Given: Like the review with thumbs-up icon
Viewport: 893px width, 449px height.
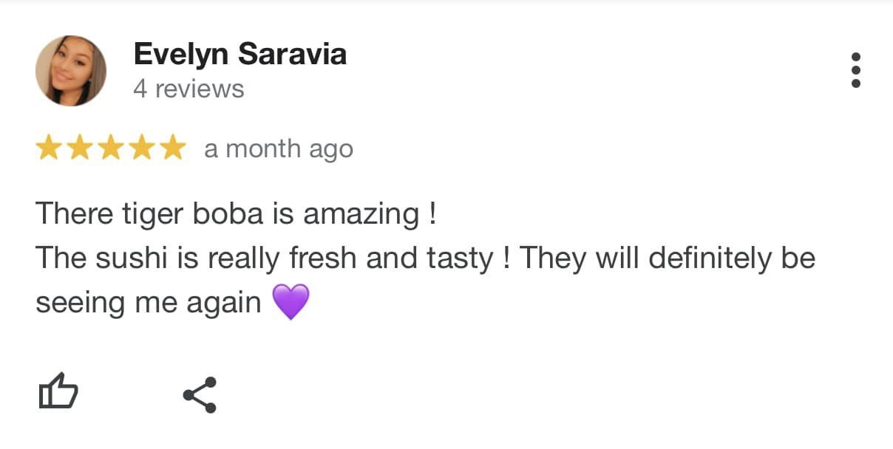Looking at the screenshot, I should pyautogui.click(x=58, y=391).
